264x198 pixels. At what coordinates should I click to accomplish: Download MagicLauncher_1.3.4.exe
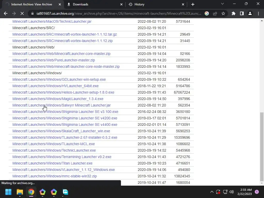point(58,99)
